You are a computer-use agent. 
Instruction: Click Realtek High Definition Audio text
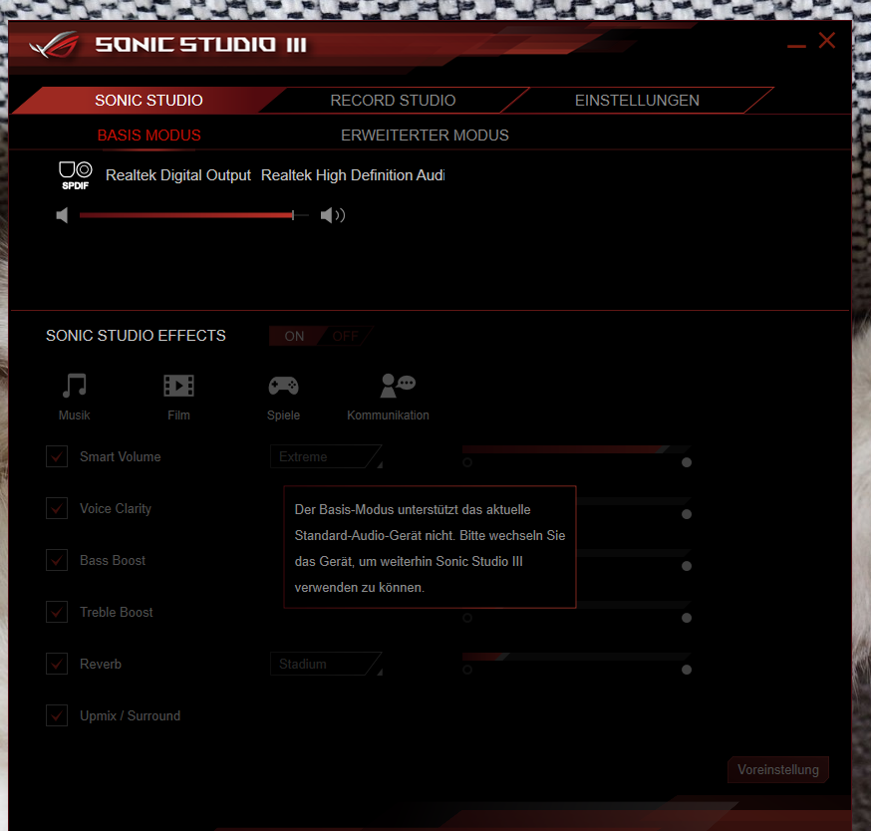click(x=353, y=175)
